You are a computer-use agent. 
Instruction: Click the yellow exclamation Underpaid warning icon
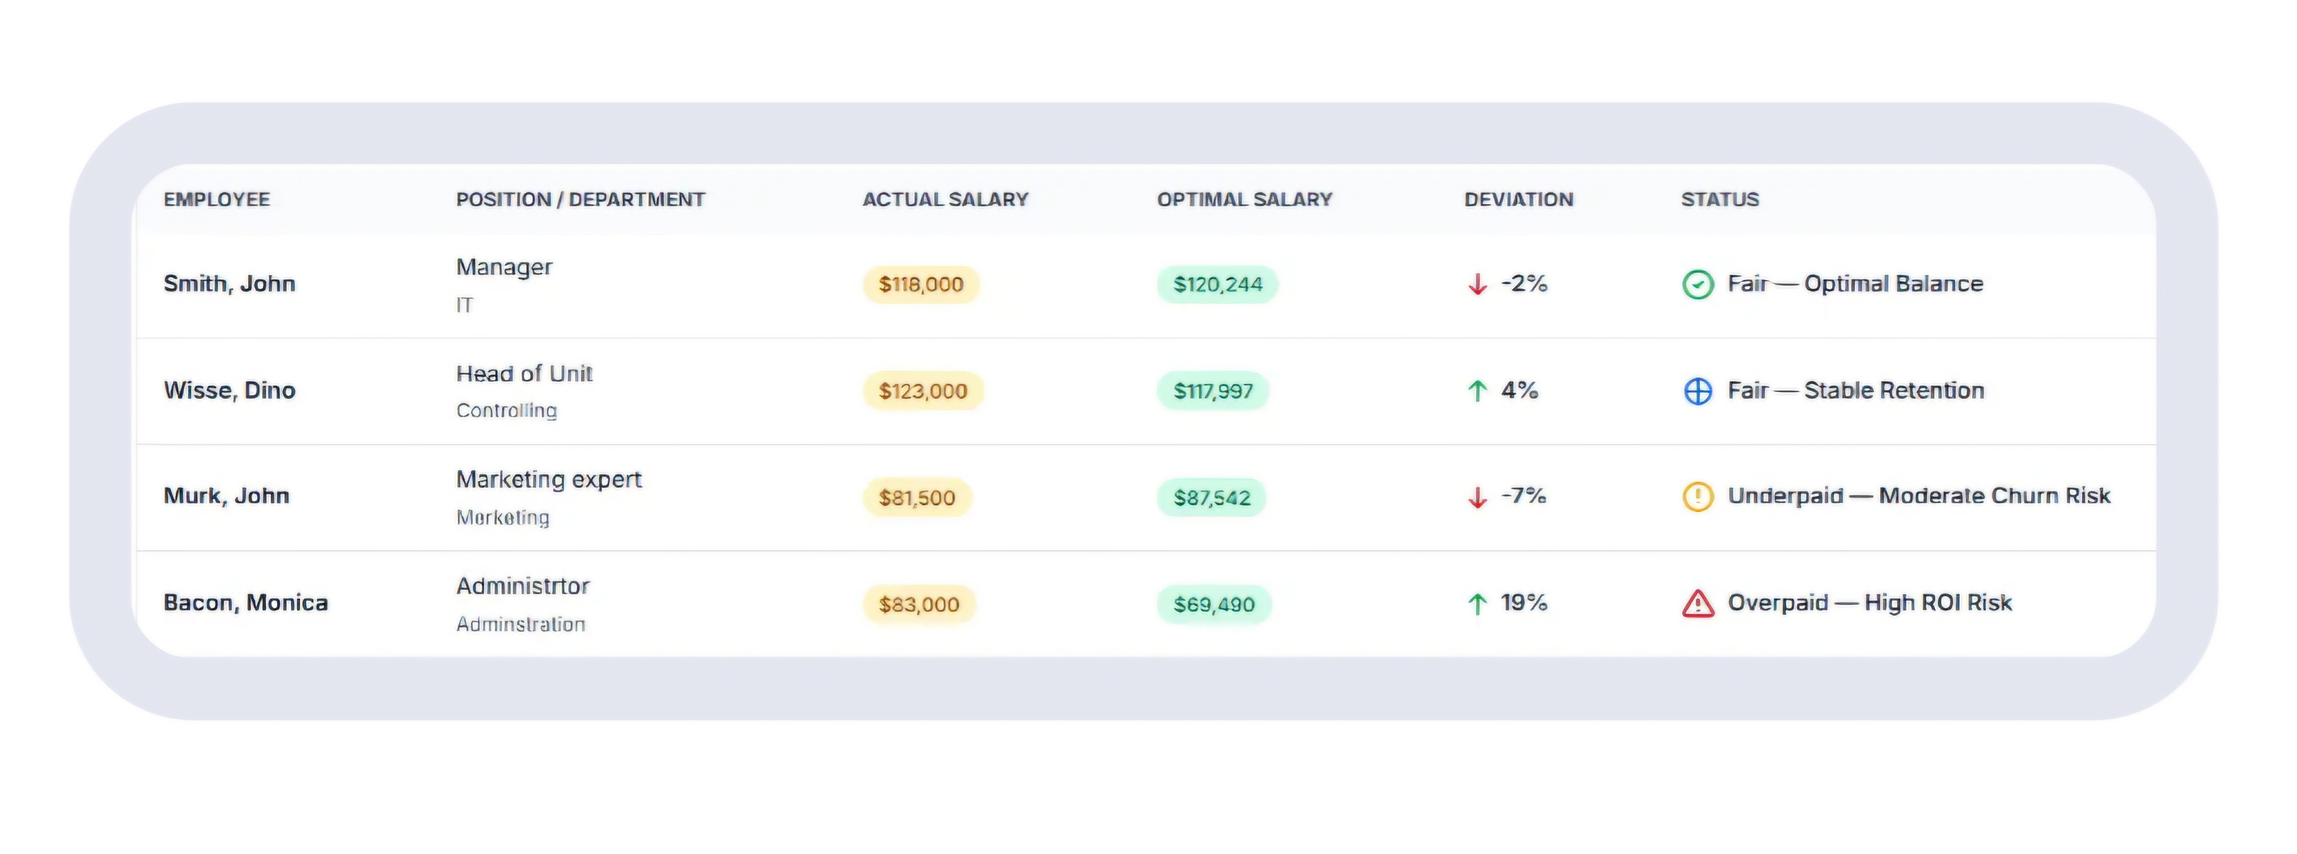coord(1697,496)
